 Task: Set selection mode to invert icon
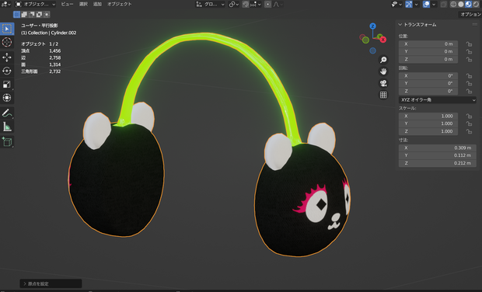39,15
